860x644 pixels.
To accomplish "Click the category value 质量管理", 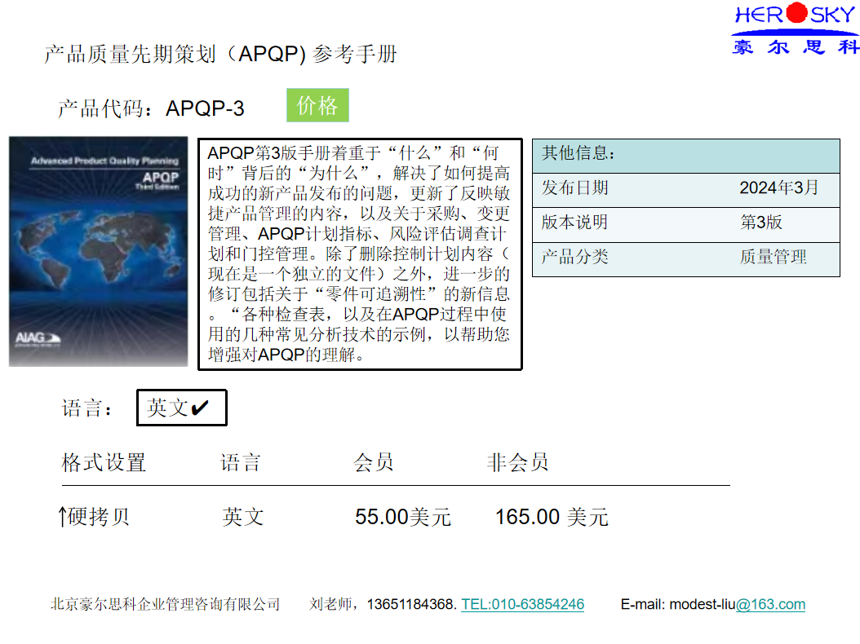I will point(774,257).
